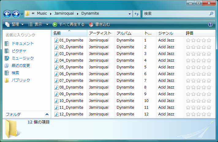218x142 pixels.
Task: Open ピクチャ in favorite links
Action: point(19,51)
